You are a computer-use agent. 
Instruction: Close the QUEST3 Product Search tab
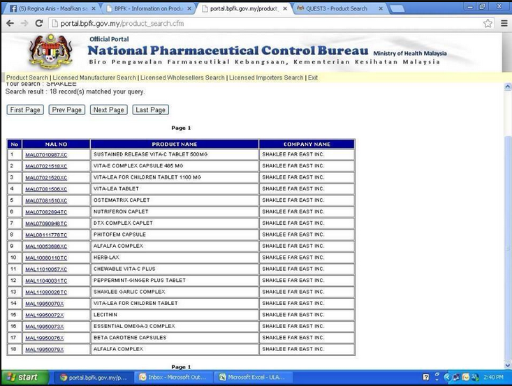point(381,9)
